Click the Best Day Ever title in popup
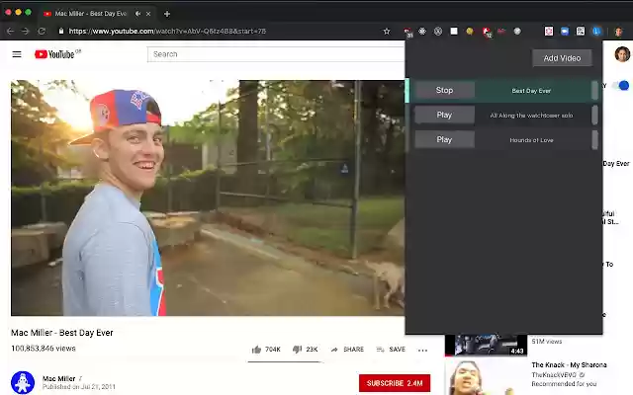Screen dimensions: 633x395 [531, 91]
